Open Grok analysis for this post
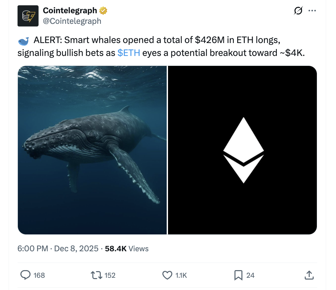 (x=298, y=11)
